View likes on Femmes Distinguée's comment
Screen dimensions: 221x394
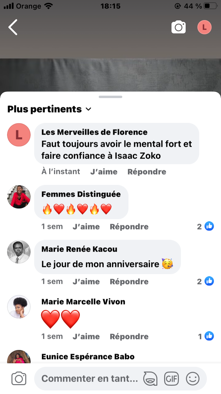coord(206,227)
